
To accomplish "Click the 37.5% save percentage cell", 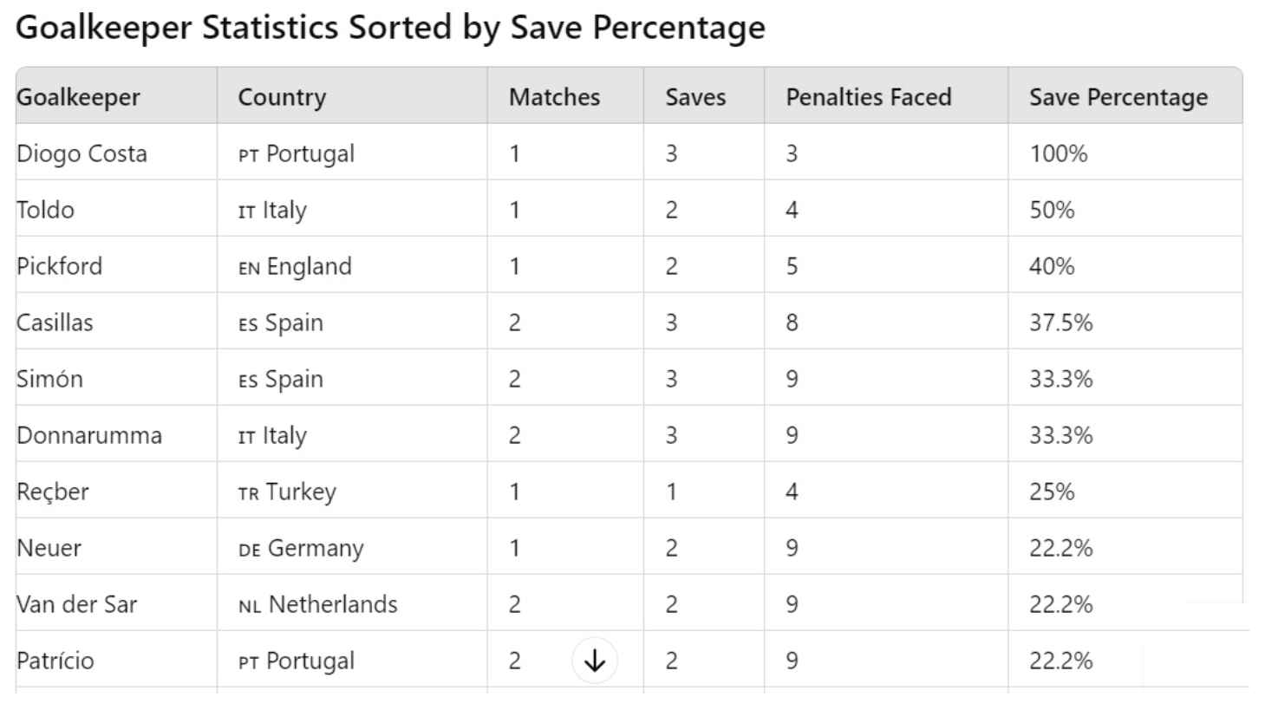I will (1060, 322).
